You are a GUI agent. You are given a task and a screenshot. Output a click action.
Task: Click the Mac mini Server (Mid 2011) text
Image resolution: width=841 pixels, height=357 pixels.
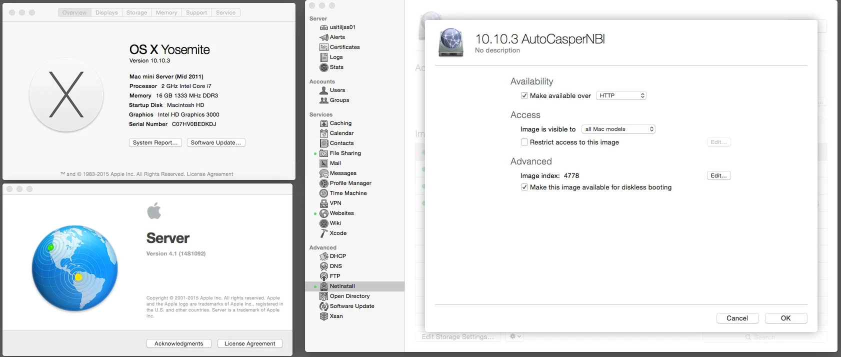pyautogui.click(x=166, y=76)
